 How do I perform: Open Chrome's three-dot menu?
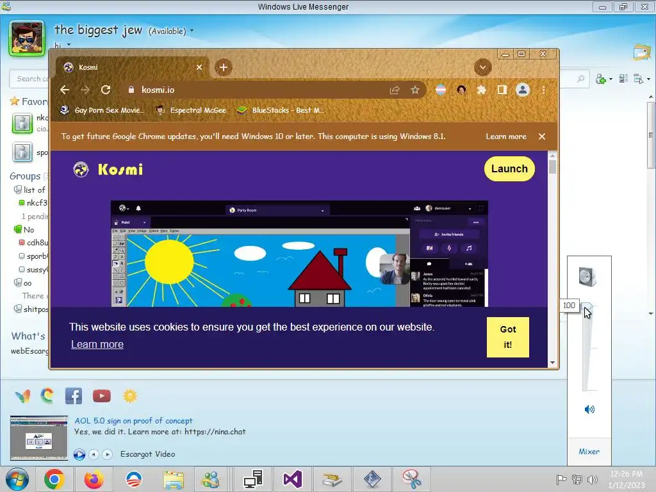tap(543, 90)
